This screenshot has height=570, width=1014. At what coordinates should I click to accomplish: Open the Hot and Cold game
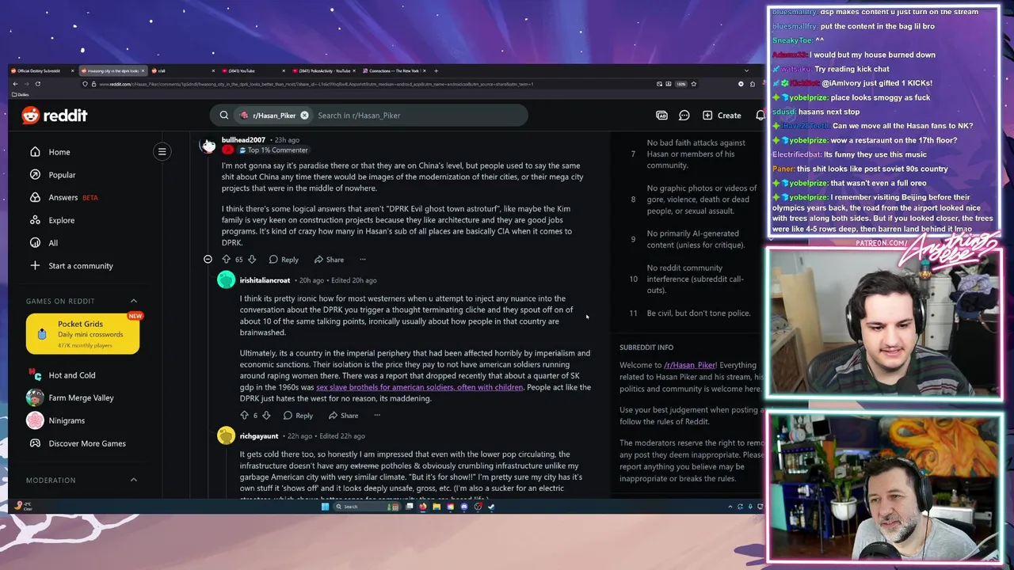pos(71,375)
